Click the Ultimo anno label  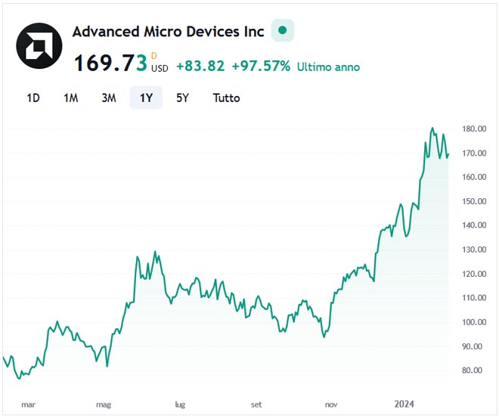(x=328, y=67)
